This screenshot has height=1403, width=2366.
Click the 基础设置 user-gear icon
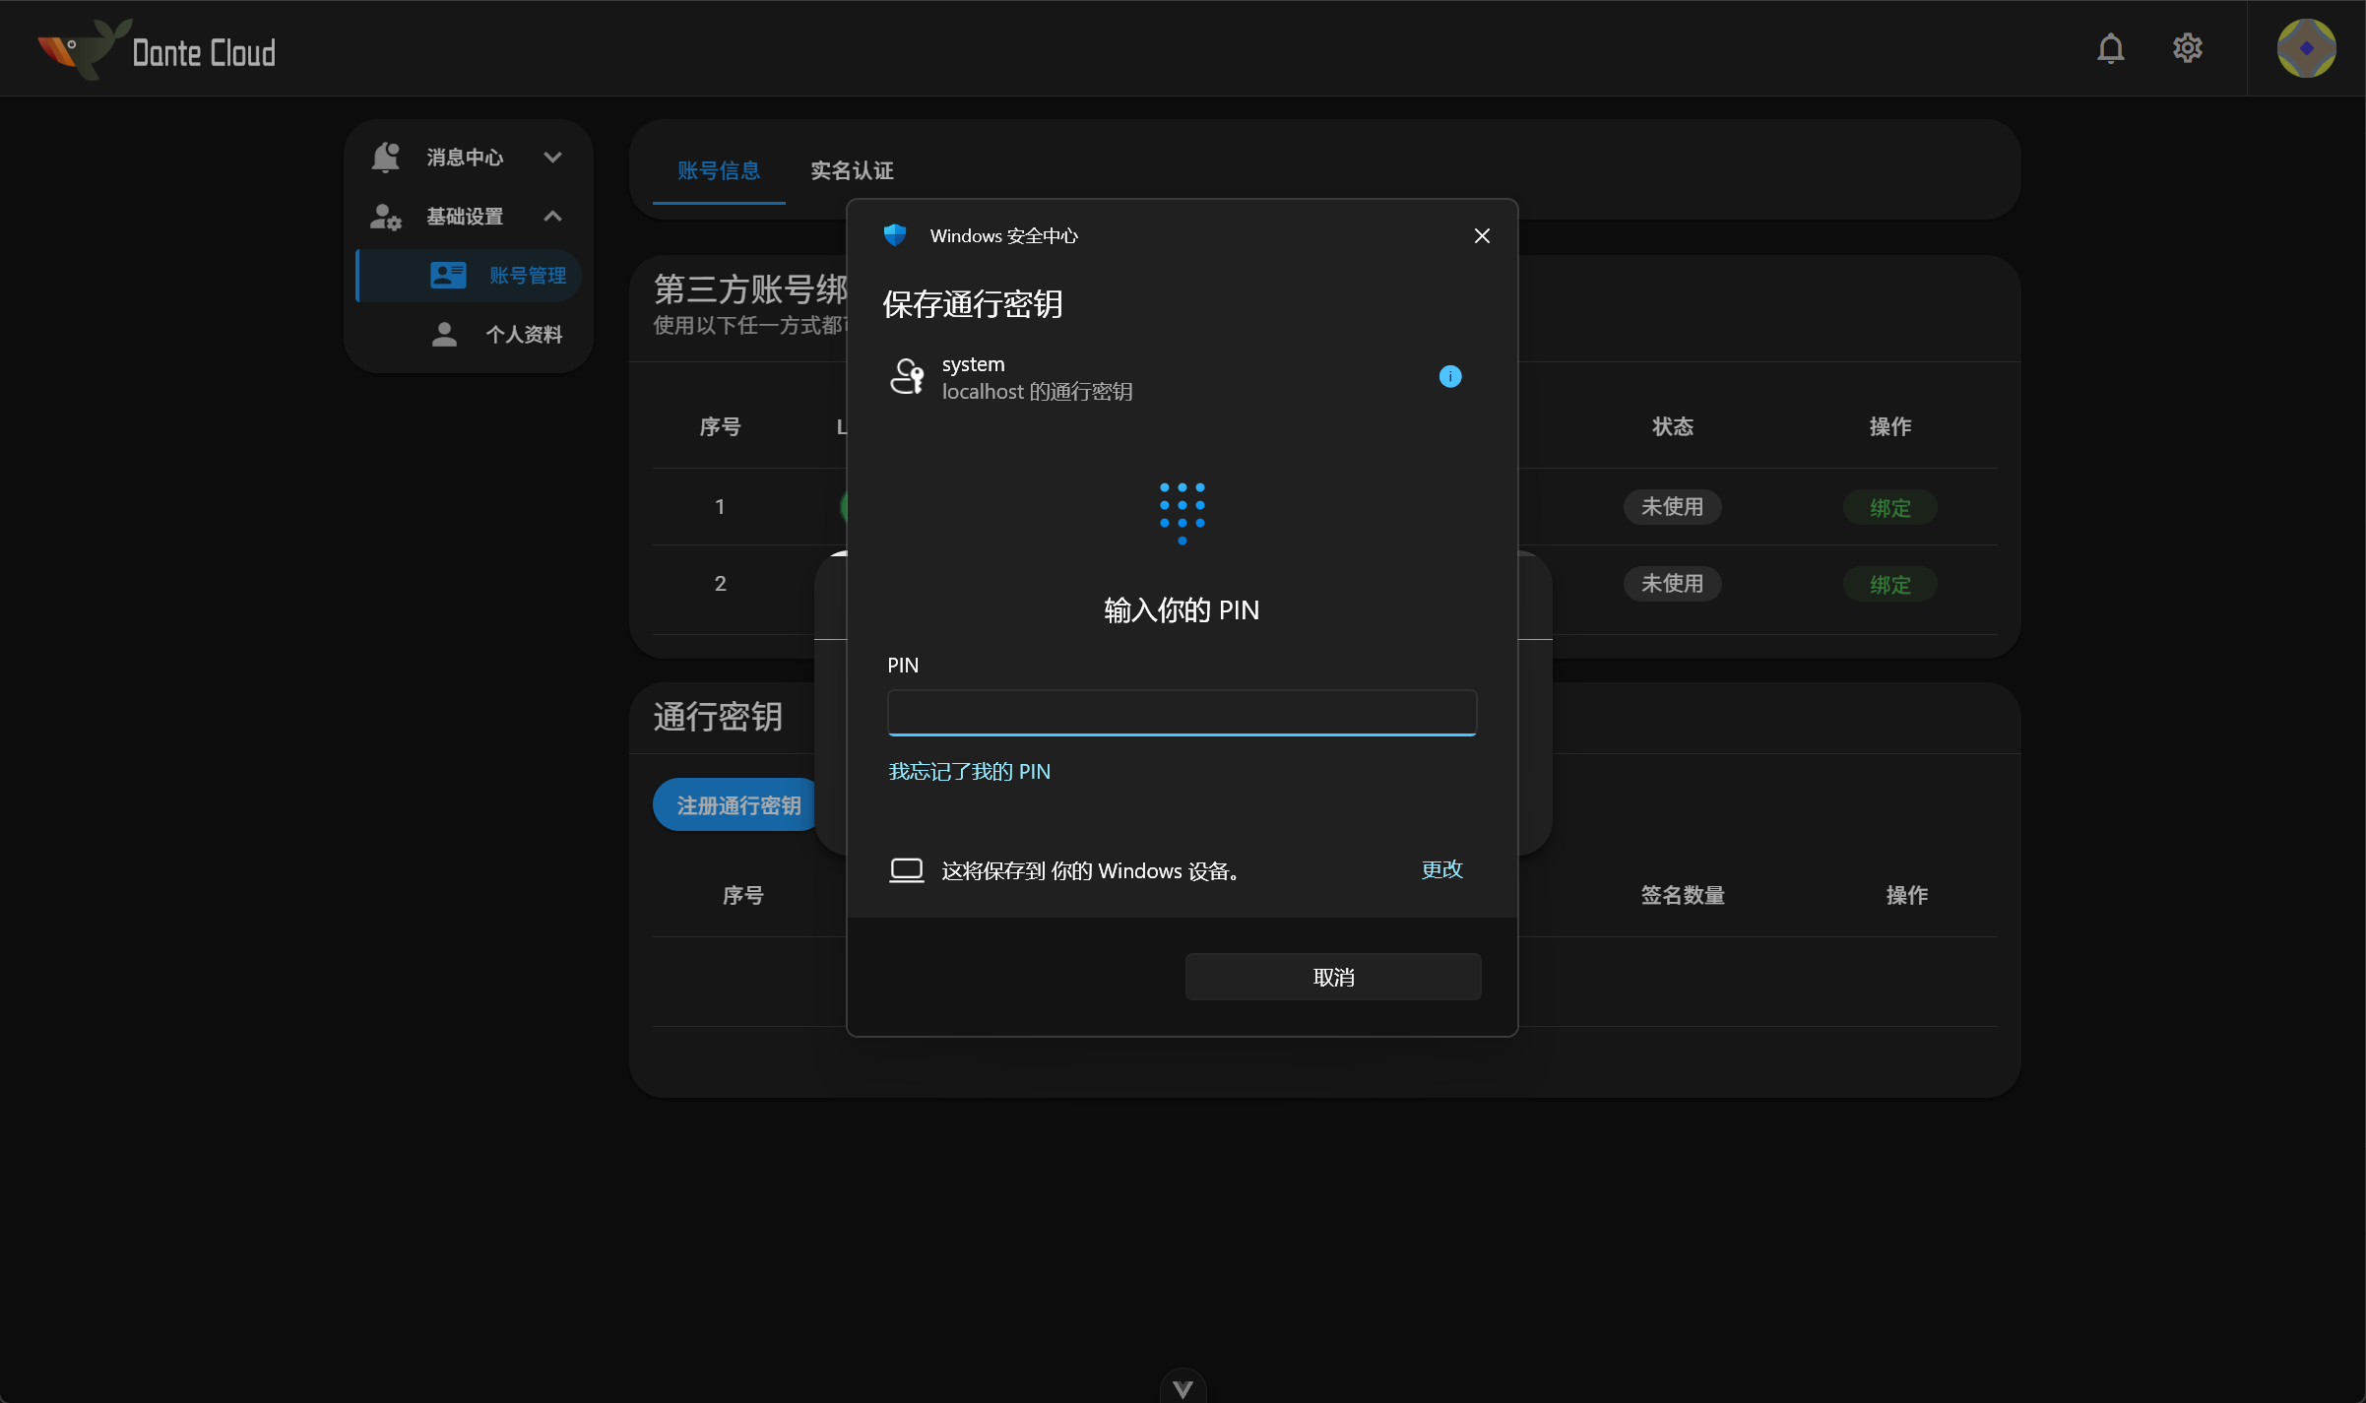(384, 216)
